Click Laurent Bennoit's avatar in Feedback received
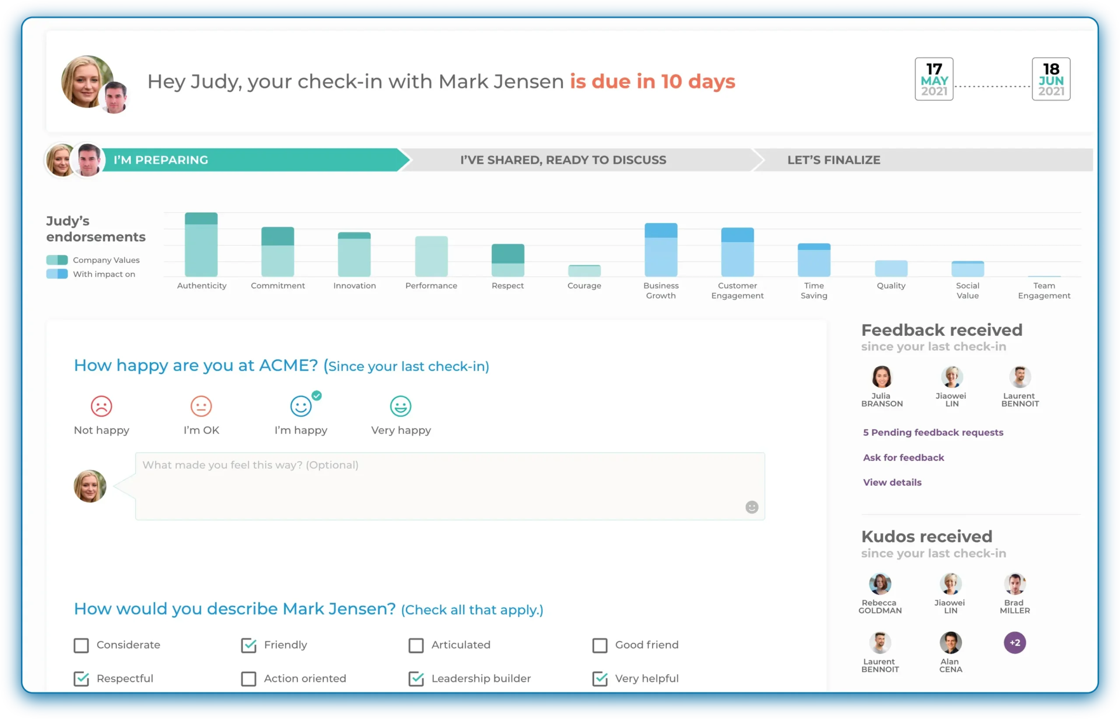This screenshot has width=1120, height=719. [x=1020, y=377]
